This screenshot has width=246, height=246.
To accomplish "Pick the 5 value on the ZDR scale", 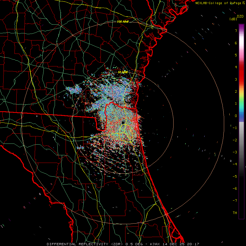I will pyautogui.click(x=236, y=55).
